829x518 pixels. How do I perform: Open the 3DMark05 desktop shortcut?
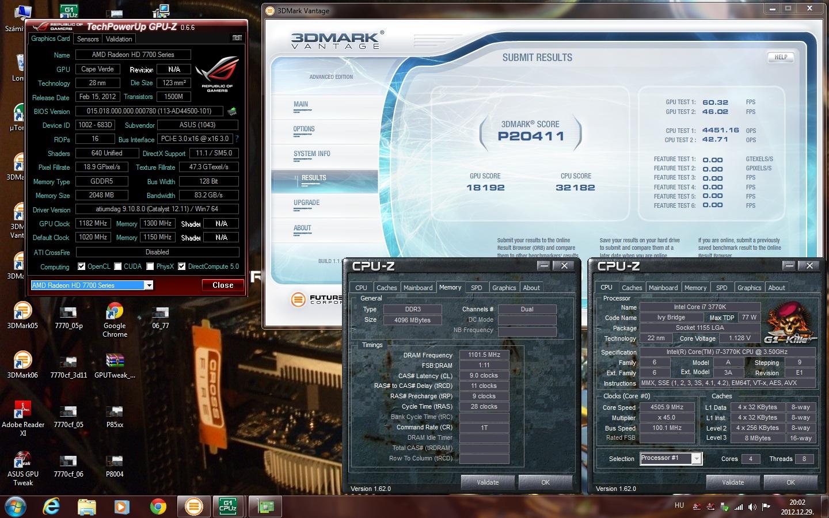22,315
